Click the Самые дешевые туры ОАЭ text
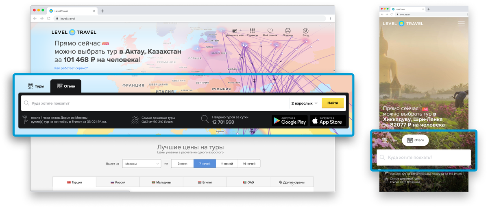 pos(158,120)
